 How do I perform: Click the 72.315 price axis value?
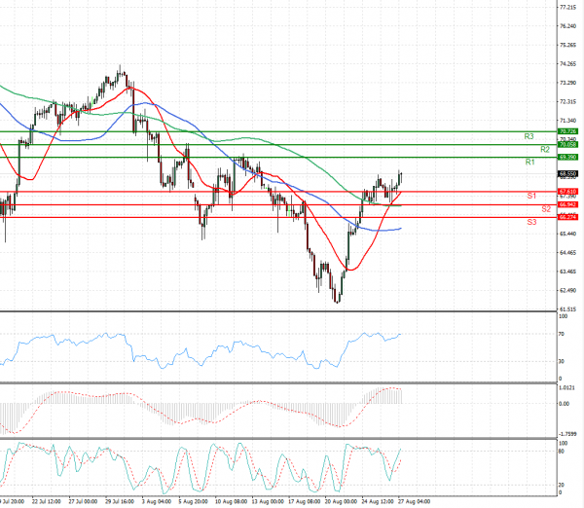tap(568, 101)
